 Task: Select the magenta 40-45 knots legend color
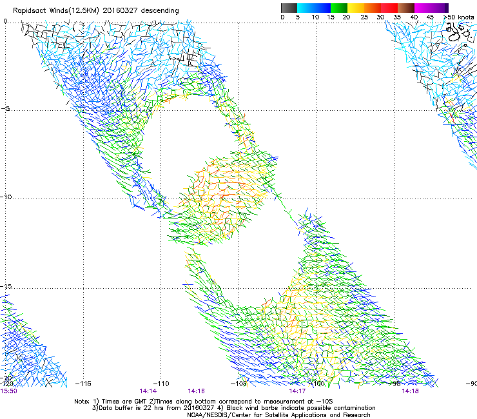coord(423,8)
